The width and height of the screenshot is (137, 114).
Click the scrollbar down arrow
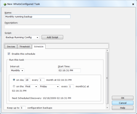pos(107,108)
